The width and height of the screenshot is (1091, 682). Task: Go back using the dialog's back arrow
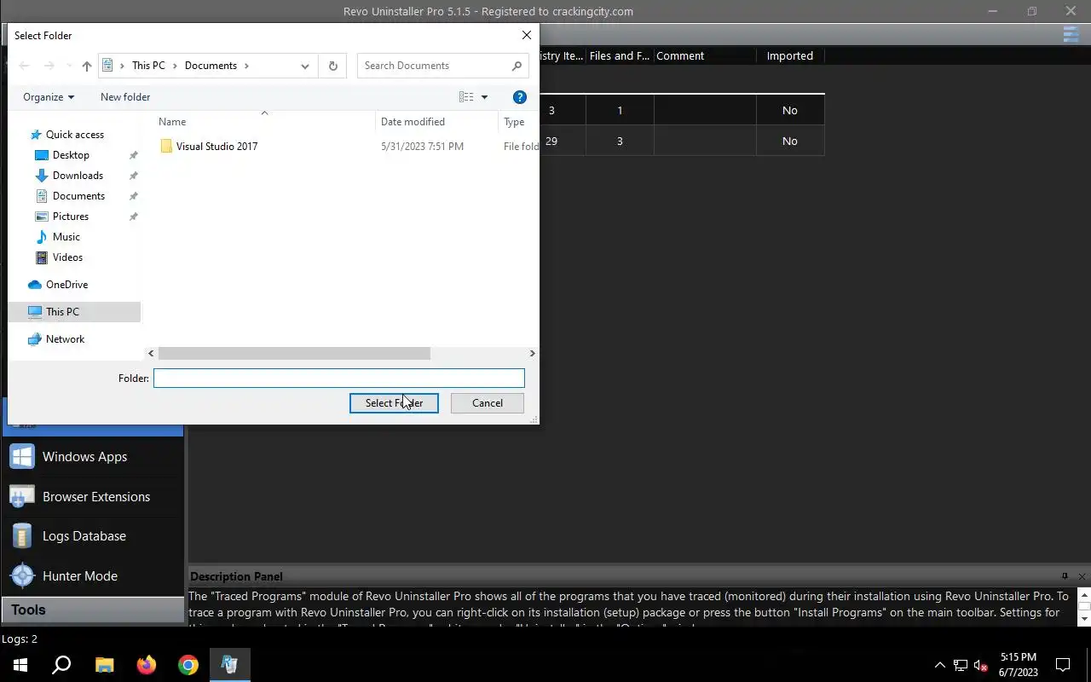tap(24, 66)
